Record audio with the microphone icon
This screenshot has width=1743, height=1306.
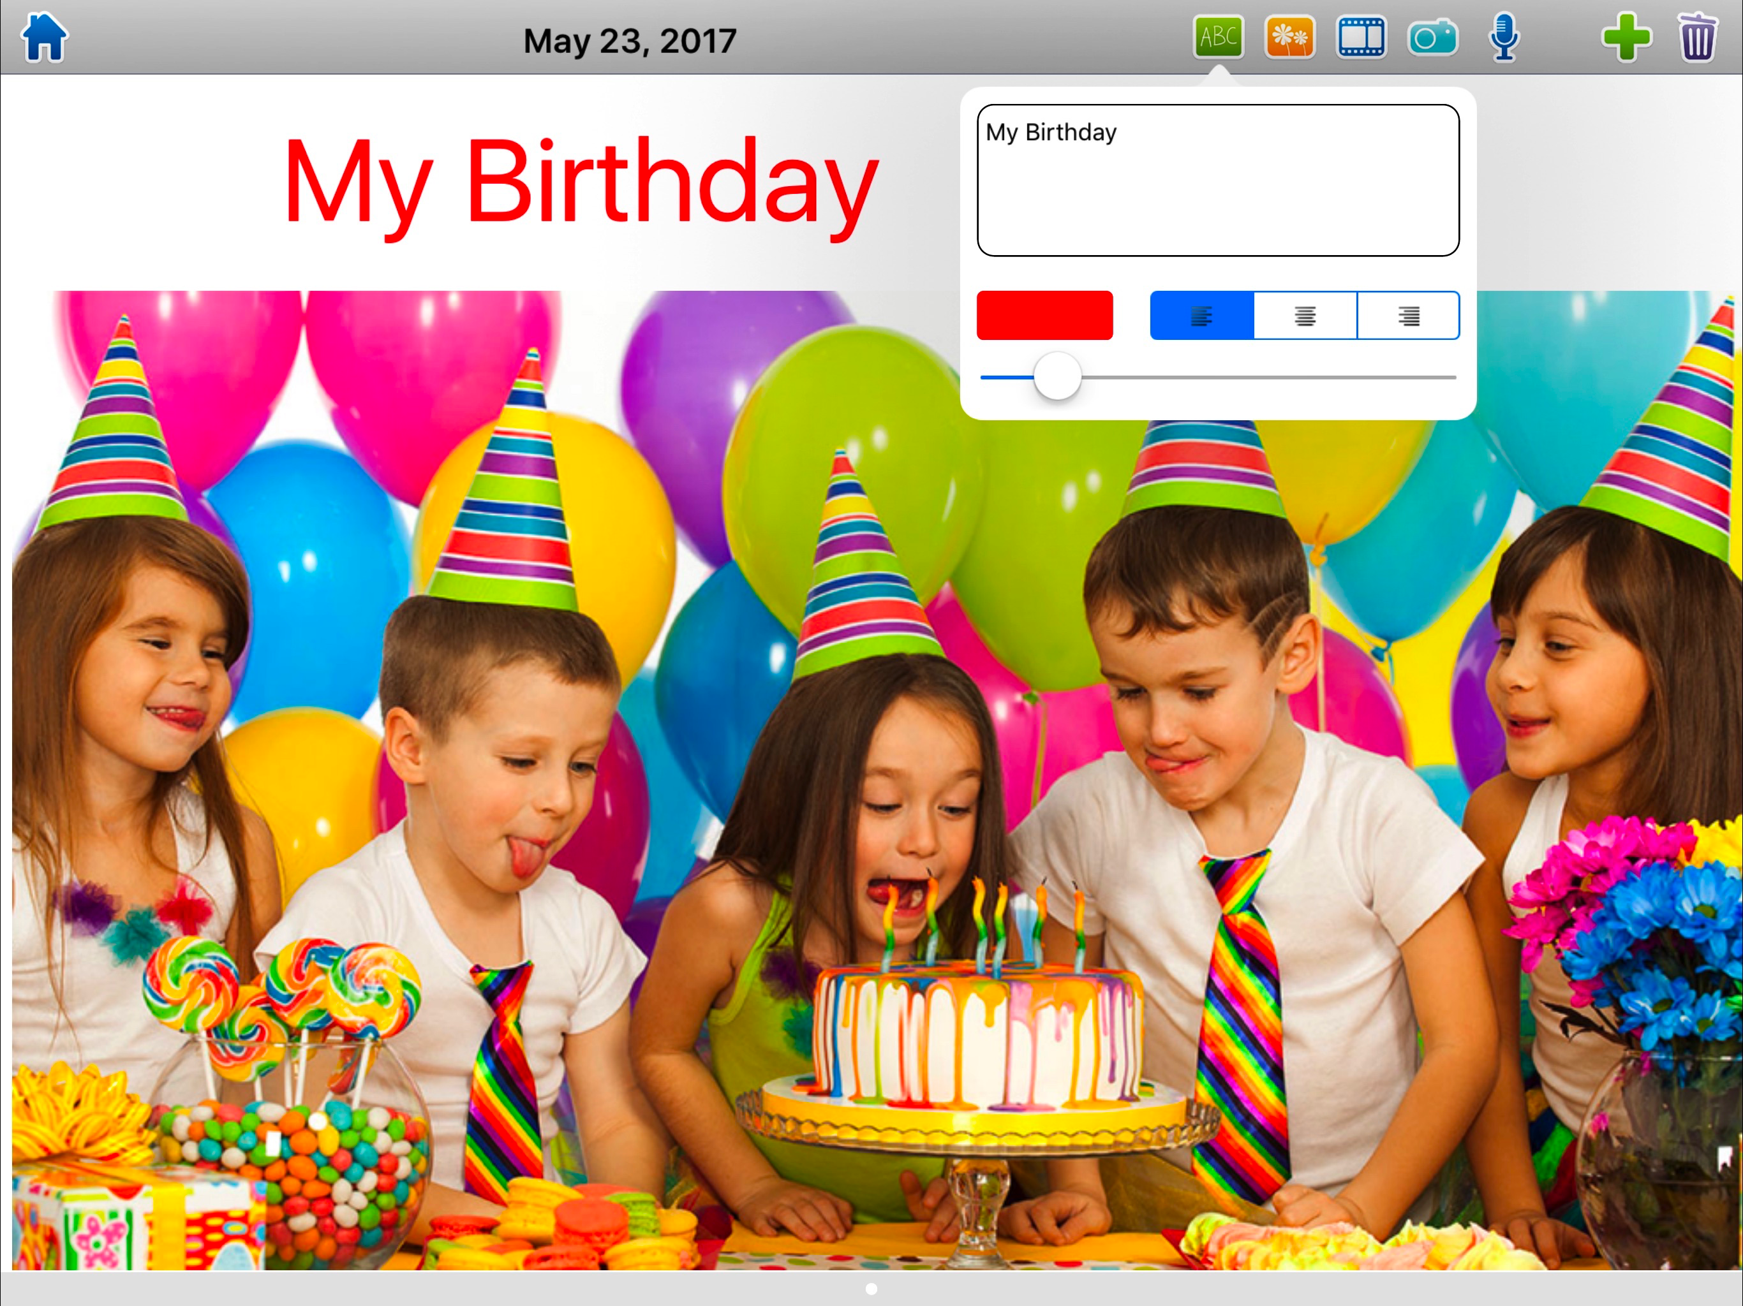[1504, 37]
